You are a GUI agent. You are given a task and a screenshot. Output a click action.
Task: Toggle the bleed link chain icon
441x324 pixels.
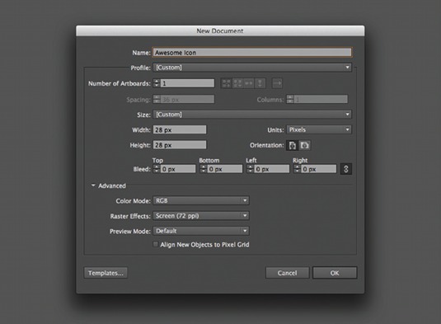click(346, 169)
